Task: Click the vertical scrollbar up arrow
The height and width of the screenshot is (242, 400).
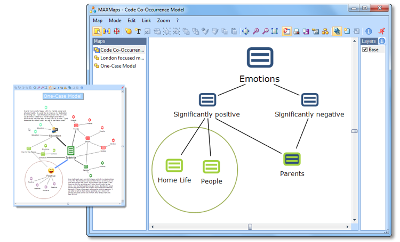Action: coord(354,41)
